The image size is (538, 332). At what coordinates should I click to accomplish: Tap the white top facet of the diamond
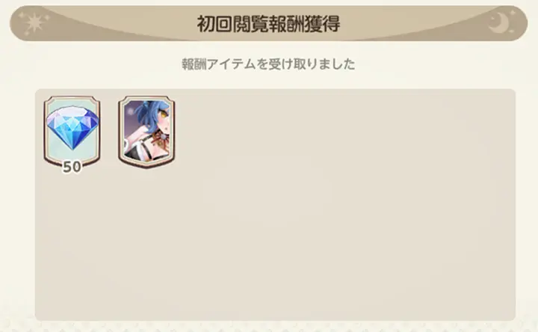click(72, 113)
